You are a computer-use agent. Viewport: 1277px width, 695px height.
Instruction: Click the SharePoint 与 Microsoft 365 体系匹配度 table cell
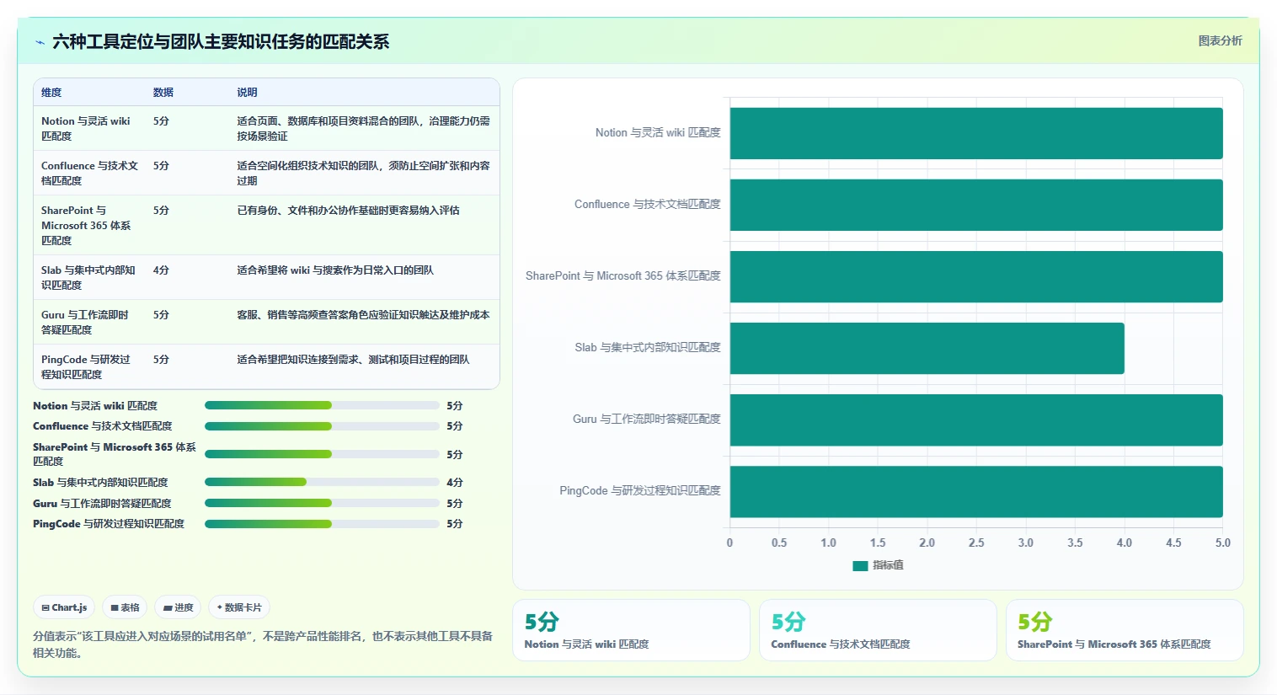click(89, 225)
